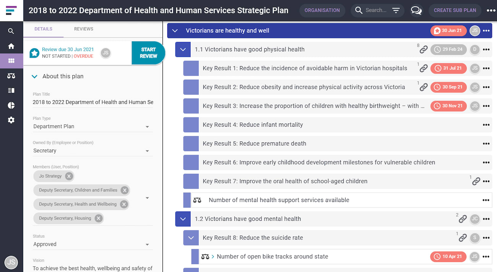This screenshot has width=497, height=272.
Task: Click the app logo in top-left corner
Action: 11,10
